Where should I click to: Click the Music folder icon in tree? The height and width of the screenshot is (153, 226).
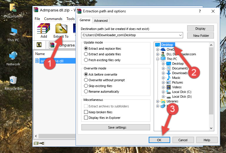click(168, 78)
